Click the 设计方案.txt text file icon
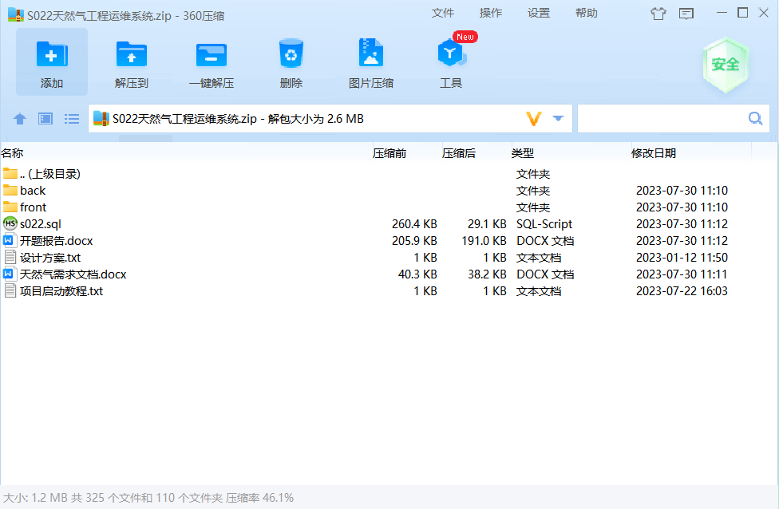The width and height of the screenshot is (779, 509). click(x=10, y=257)
